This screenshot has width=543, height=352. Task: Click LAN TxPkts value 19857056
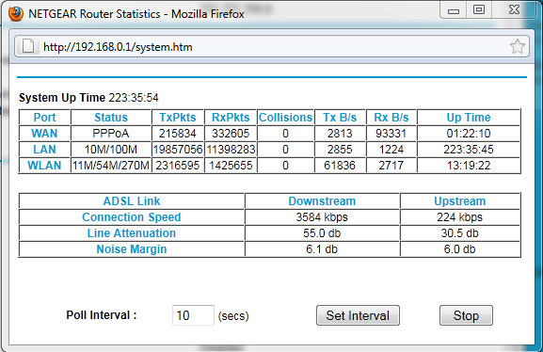[x=178, y=150]
